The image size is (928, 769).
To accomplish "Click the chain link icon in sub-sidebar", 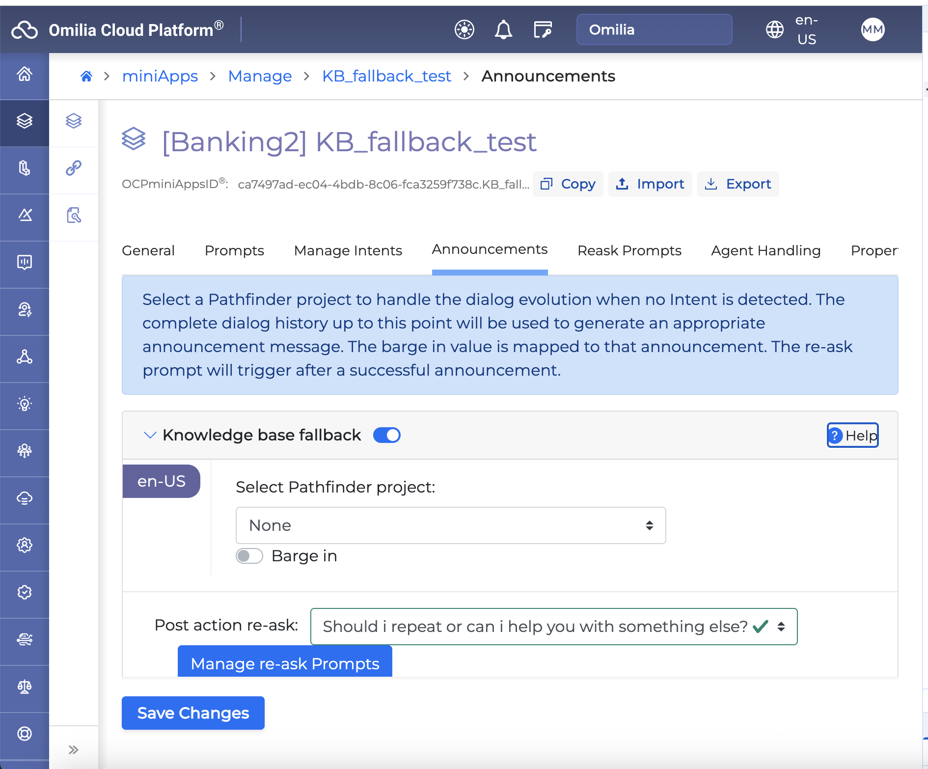I will 74,168.
